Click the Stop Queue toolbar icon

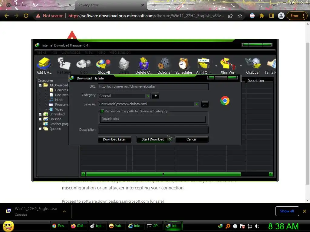(x=228, y=66)
